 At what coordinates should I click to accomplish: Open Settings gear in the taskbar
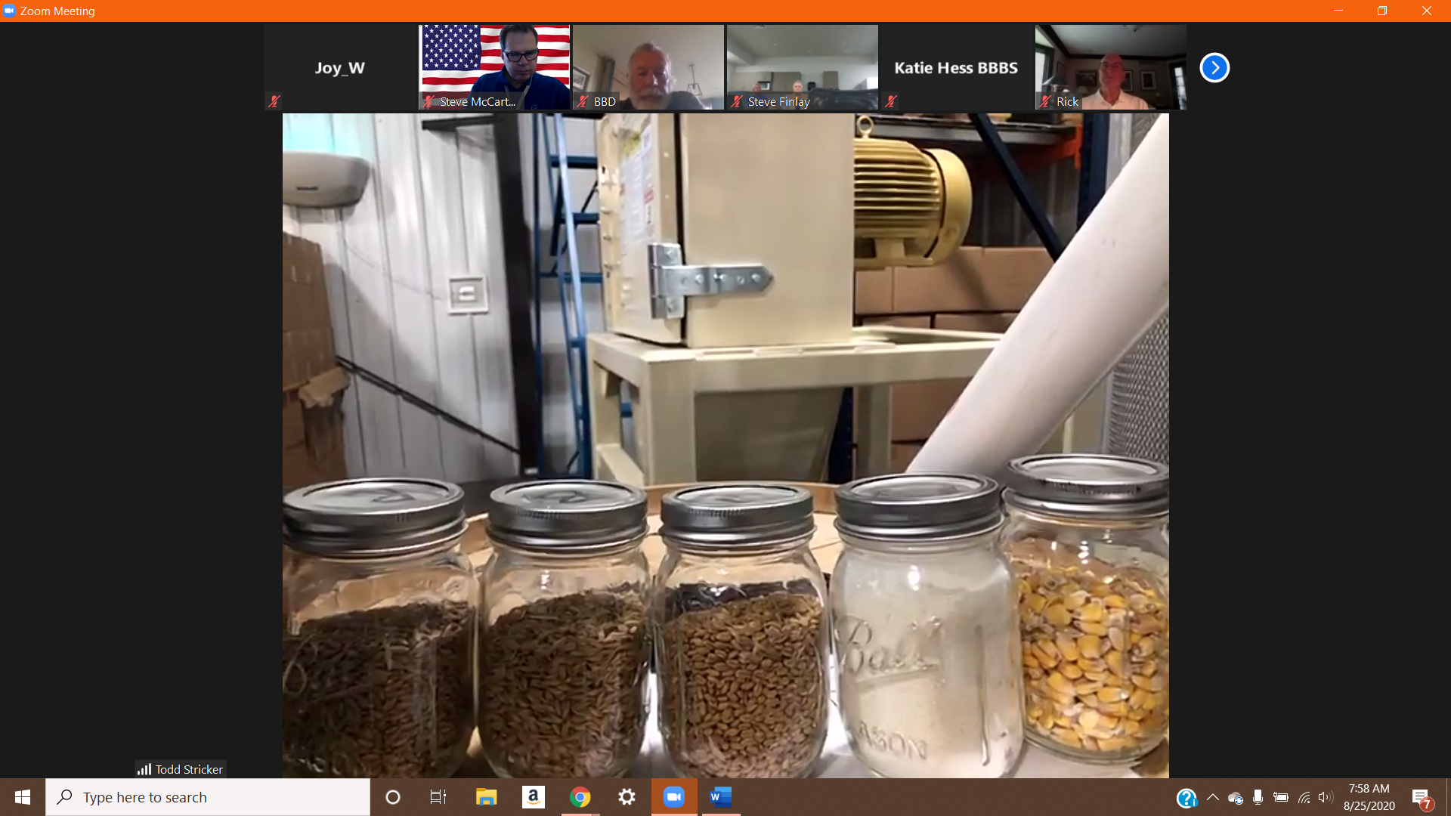[x=626, y=797]
